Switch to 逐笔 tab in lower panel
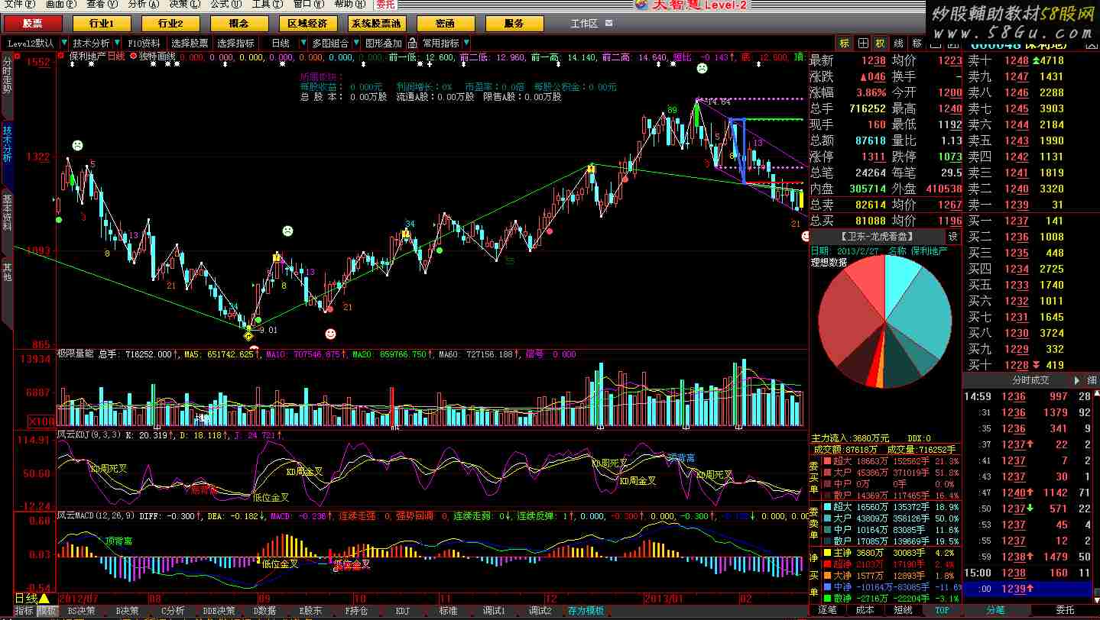Image resolution: width=1100 pixels, height=620 pixels. click(827, 610)
